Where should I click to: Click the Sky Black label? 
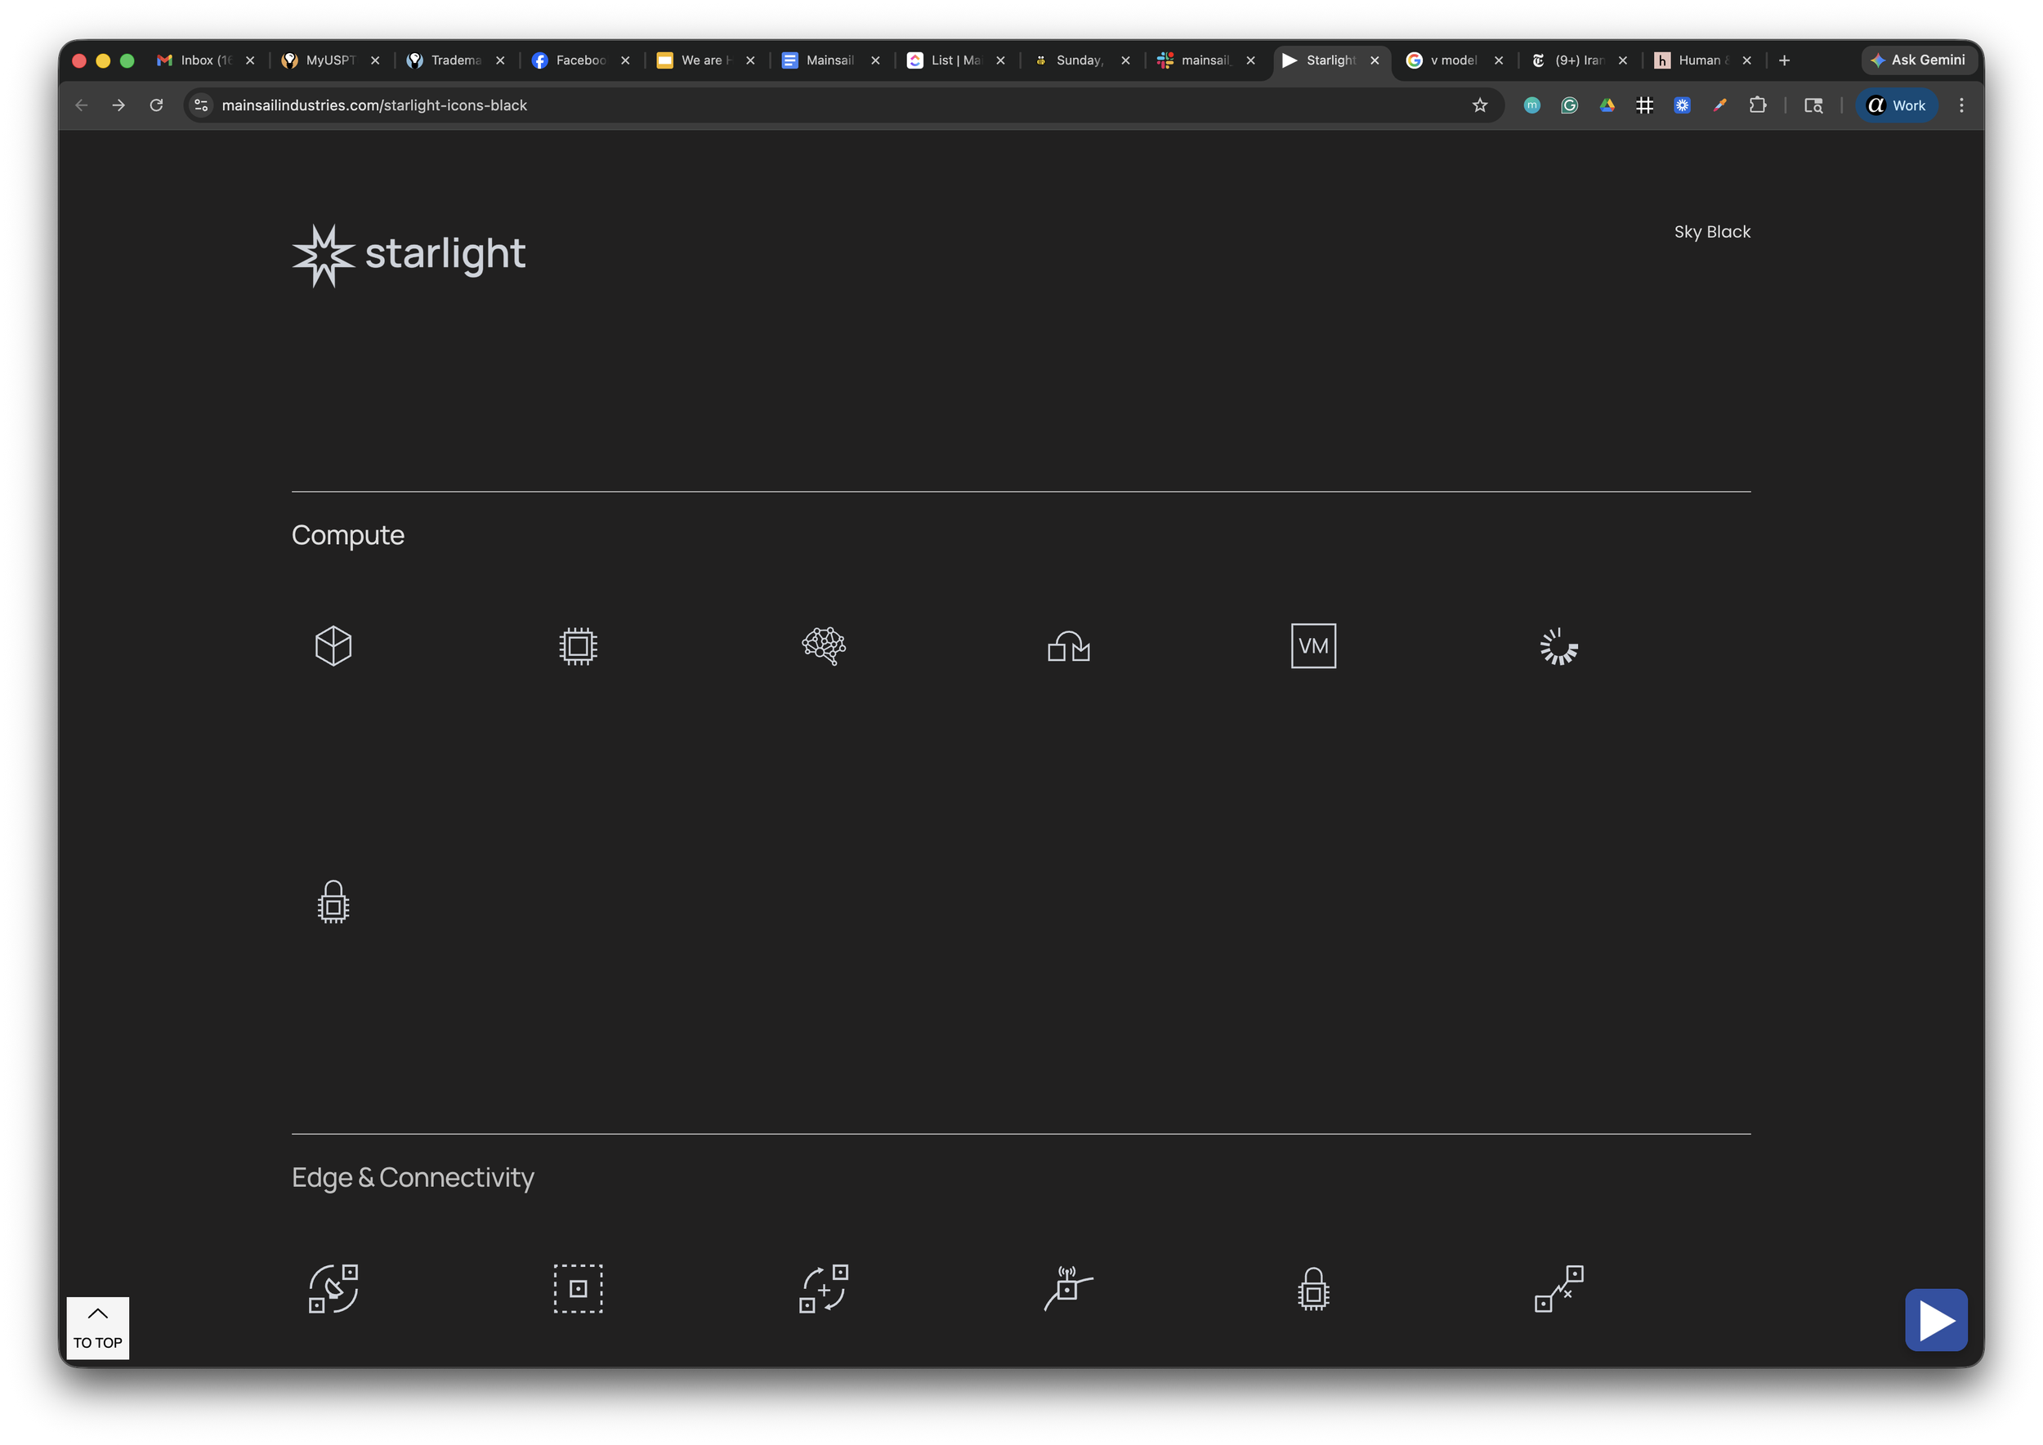click(x=1712, y=231)
